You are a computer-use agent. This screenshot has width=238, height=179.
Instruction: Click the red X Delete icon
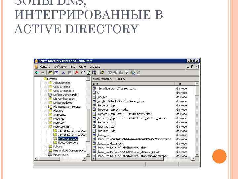point(77,73)
